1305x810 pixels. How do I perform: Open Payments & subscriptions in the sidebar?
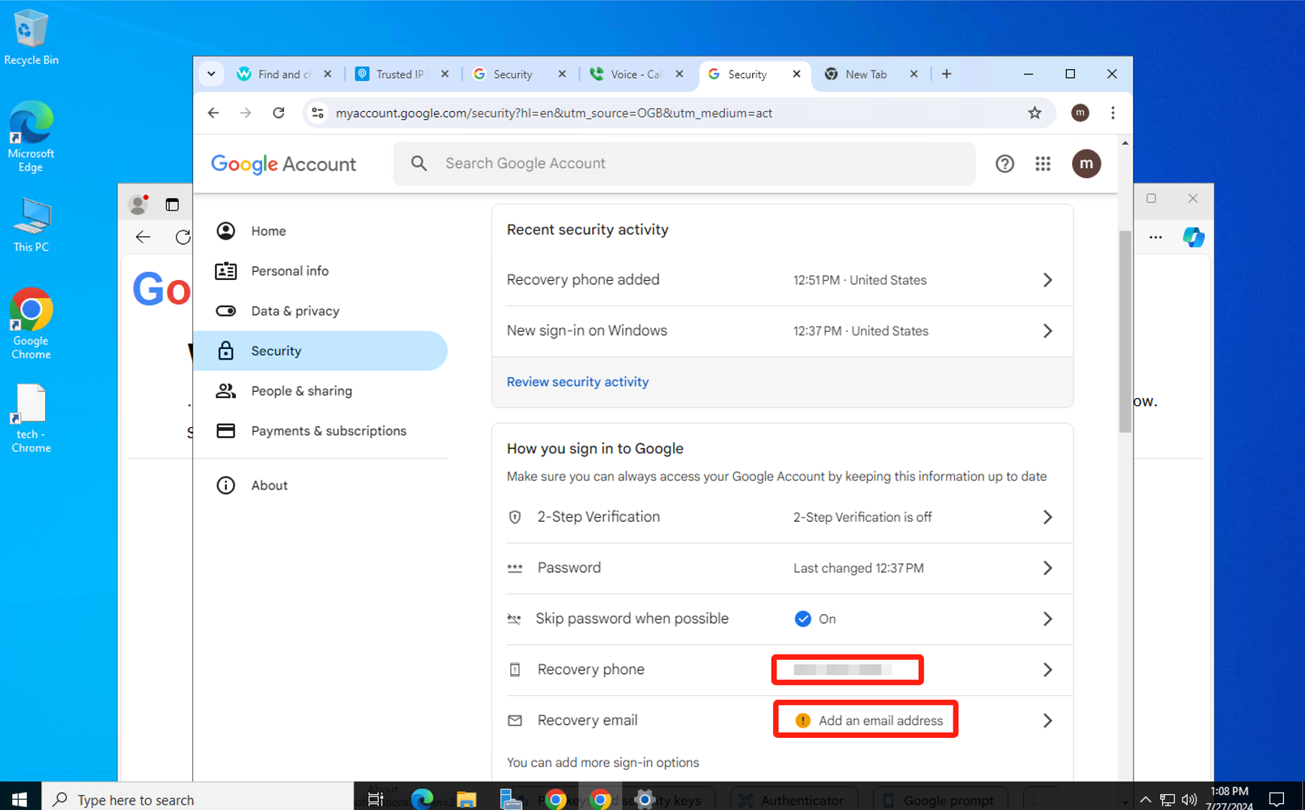point(320,431)
